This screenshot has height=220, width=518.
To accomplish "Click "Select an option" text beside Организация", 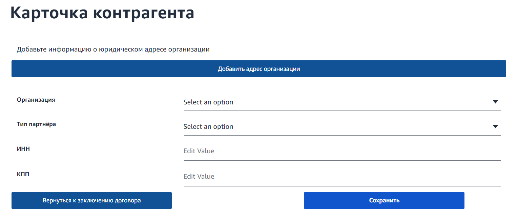I will 208,102.
